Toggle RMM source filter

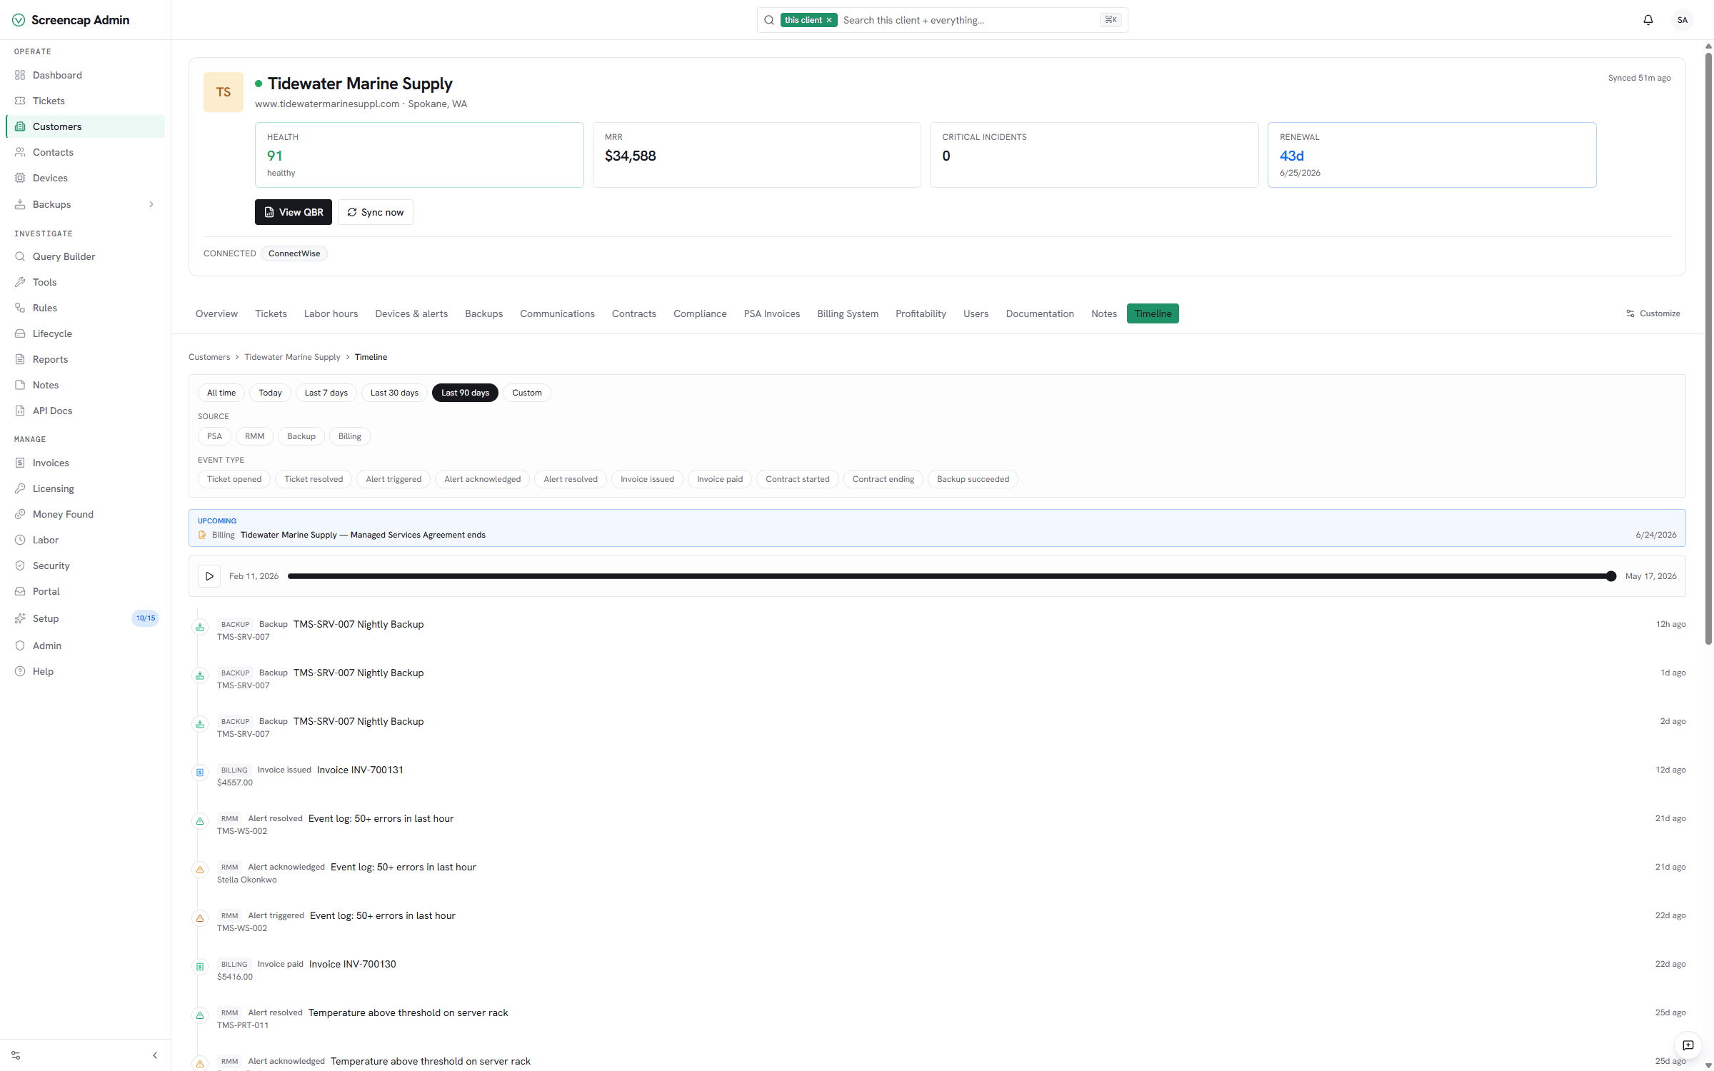pos(254,436)
